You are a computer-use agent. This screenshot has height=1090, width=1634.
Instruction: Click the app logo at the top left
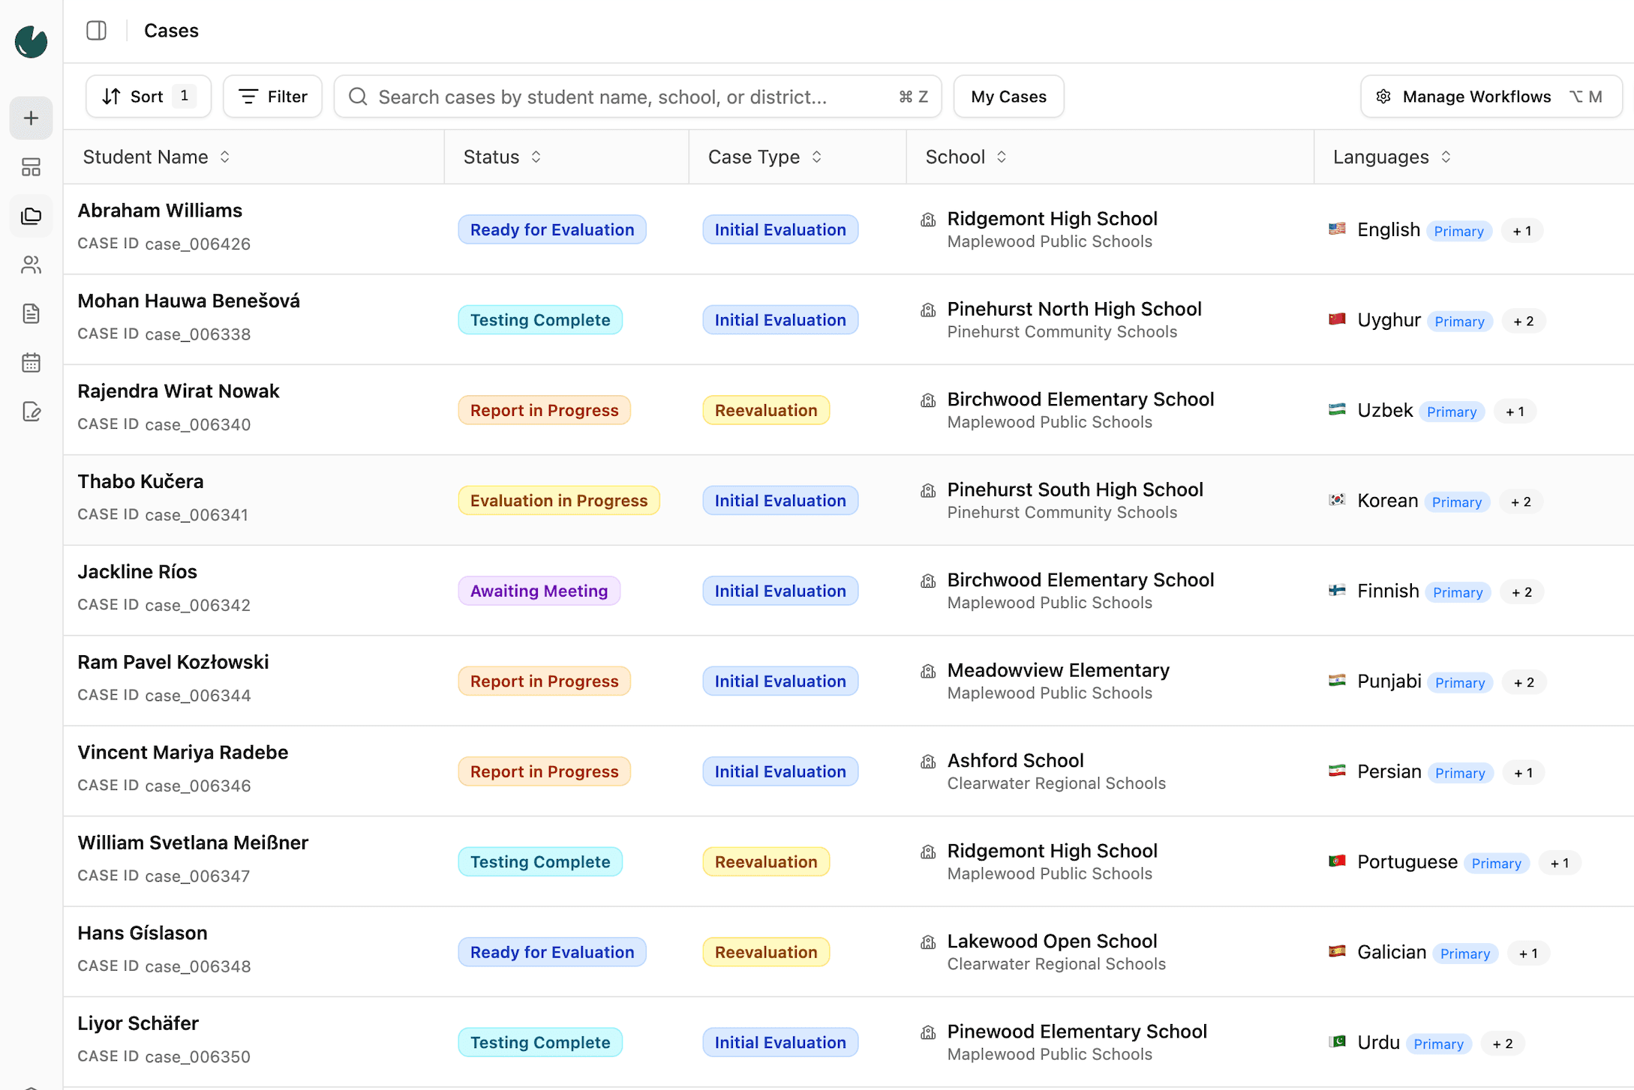30,42
